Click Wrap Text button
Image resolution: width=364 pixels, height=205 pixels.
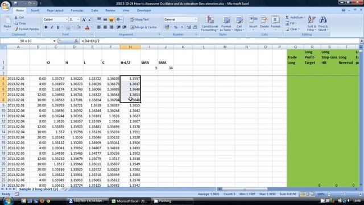139,19
